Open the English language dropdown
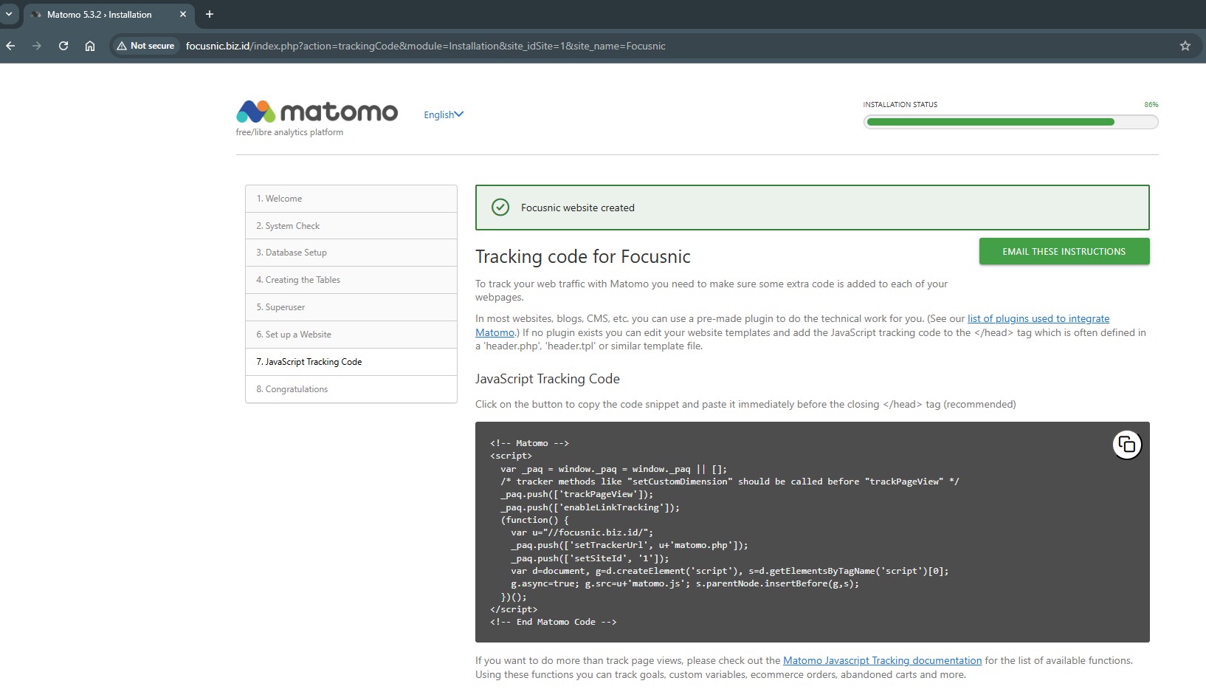Image resolution: width=1206 pixels, height=692 pixels. [443, 114]
